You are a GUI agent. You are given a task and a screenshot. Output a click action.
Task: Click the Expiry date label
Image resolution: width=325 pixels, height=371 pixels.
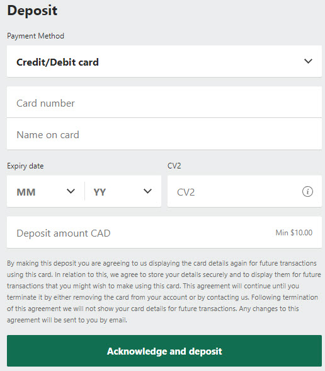tap(25, 166)
